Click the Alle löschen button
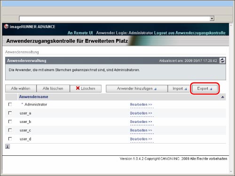 pyautogui.click(x=53, y=89)
